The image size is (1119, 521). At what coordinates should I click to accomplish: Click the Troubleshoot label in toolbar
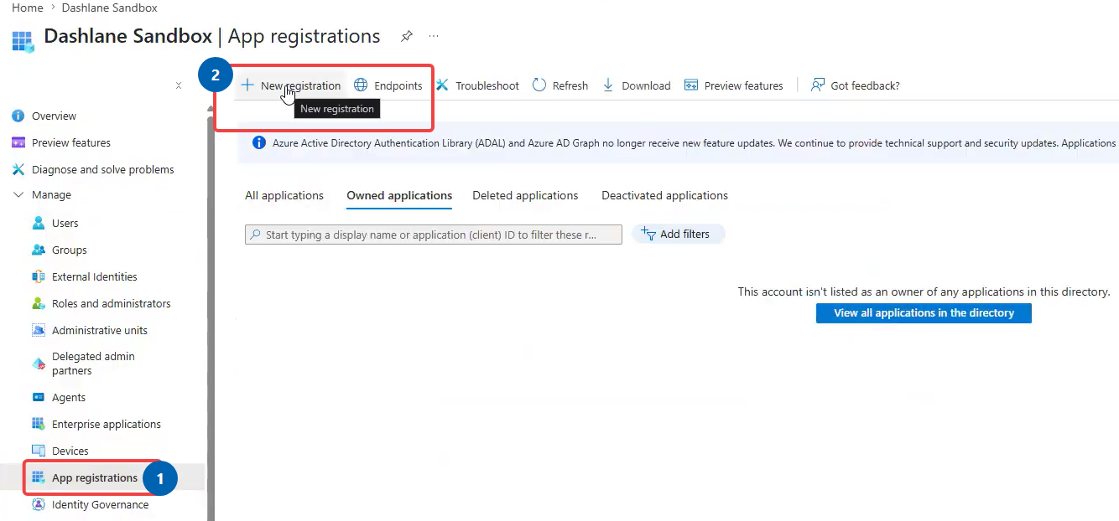(x=487, y=85)
